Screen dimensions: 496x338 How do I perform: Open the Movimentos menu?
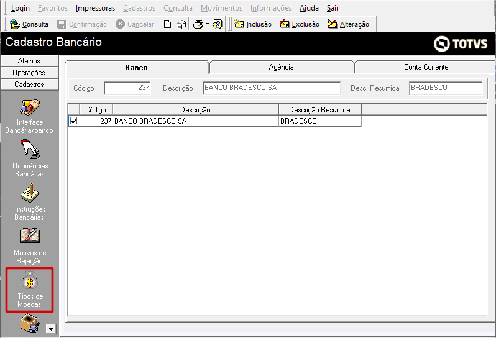[221, 8]
